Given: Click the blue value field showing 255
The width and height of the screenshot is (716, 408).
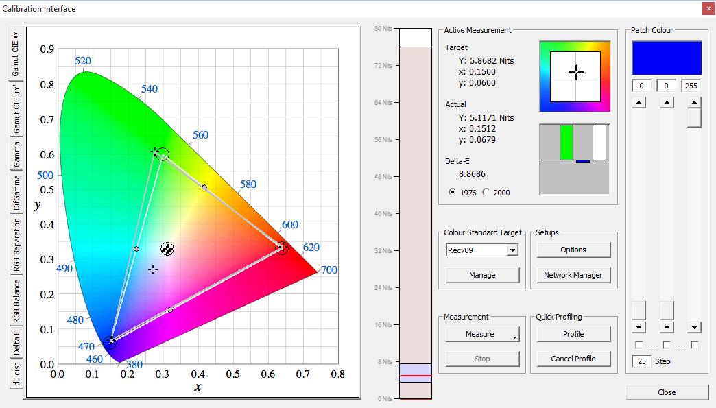Looking at the screenshot, I should coord(691,86).
